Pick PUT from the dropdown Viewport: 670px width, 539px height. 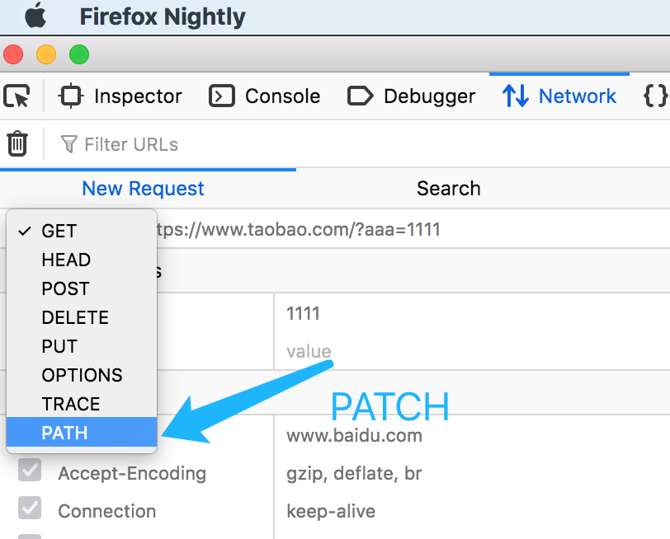coord(82,346)
